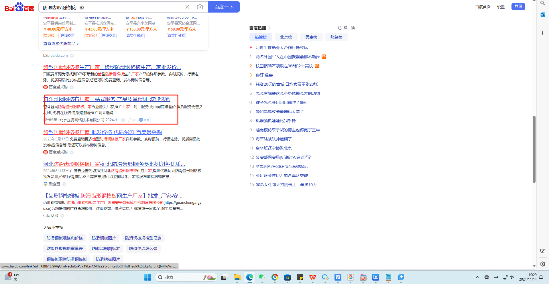Clear the search box with X icon
Image resolution: width=549 pixels, height=284 pixels.
[187, 7]
